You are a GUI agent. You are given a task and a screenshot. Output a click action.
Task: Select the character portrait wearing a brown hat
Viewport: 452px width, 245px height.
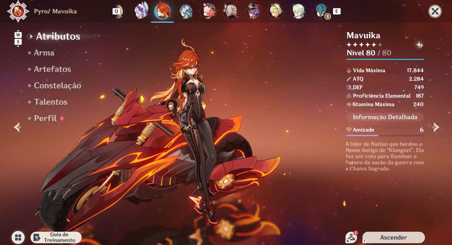tap(253, 11)
